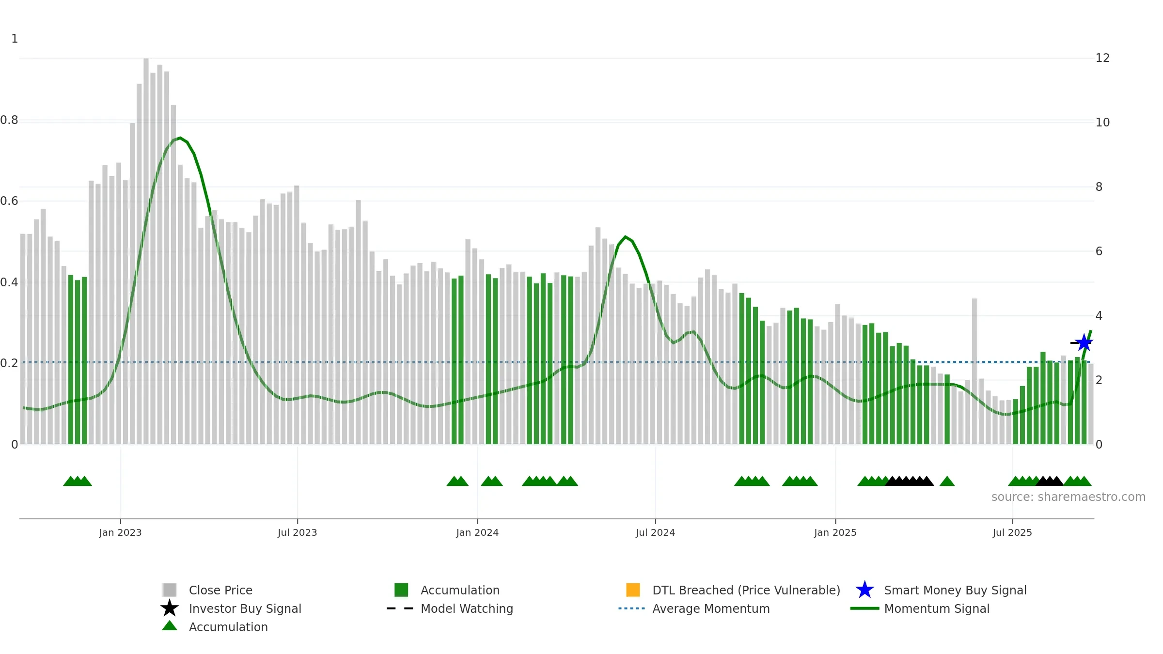Toggle the Investor Buy Signal legend label
1163x654 pixels.
click(x=245, y=608)
